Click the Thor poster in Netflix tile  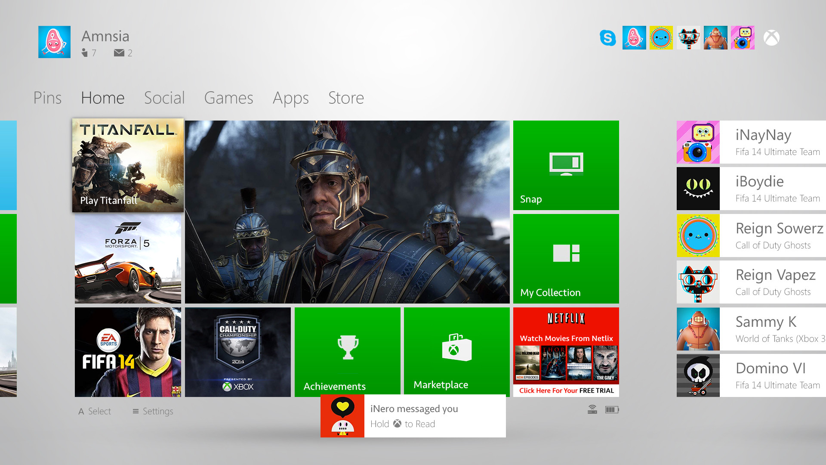point(553,363)
